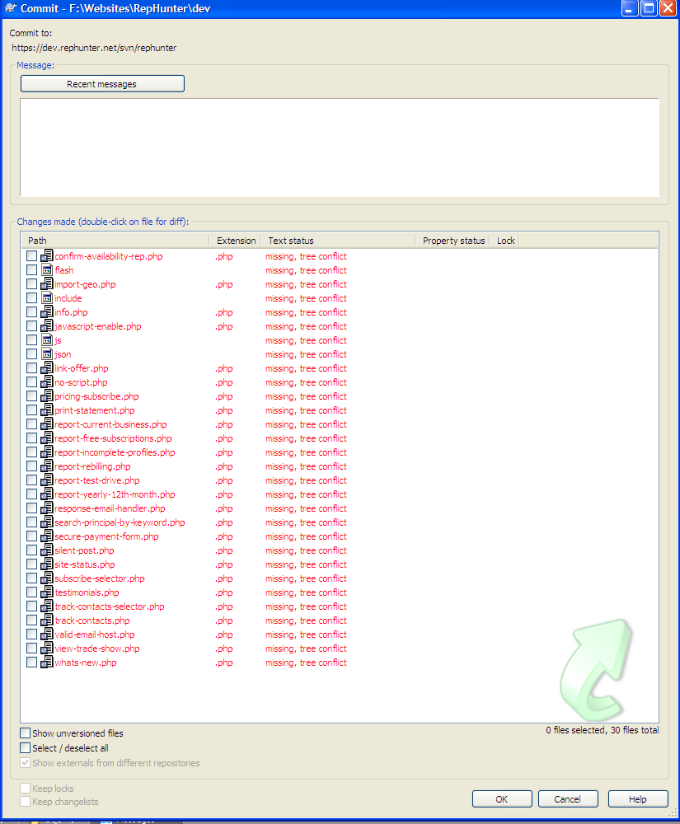Viewport: 680px width, 824px height.
Task: Sort list by Lock column header
Action: (x=504, y=241)
